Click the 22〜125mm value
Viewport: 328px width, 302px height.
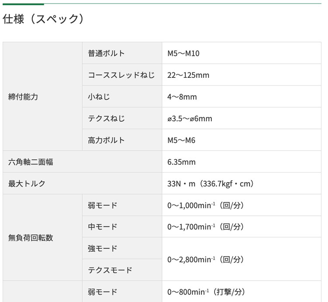point(188,75)
